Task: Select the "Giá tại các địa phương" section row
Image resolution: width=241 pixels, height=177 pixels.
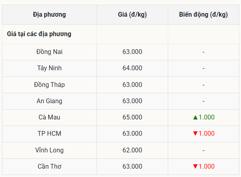Action: 39,34
